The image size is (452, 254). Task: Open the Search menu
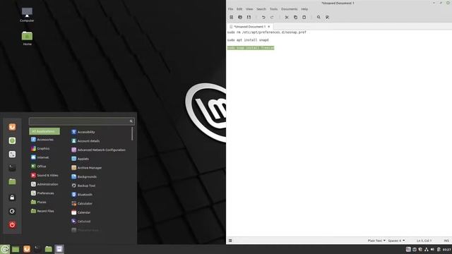point(261,9)
